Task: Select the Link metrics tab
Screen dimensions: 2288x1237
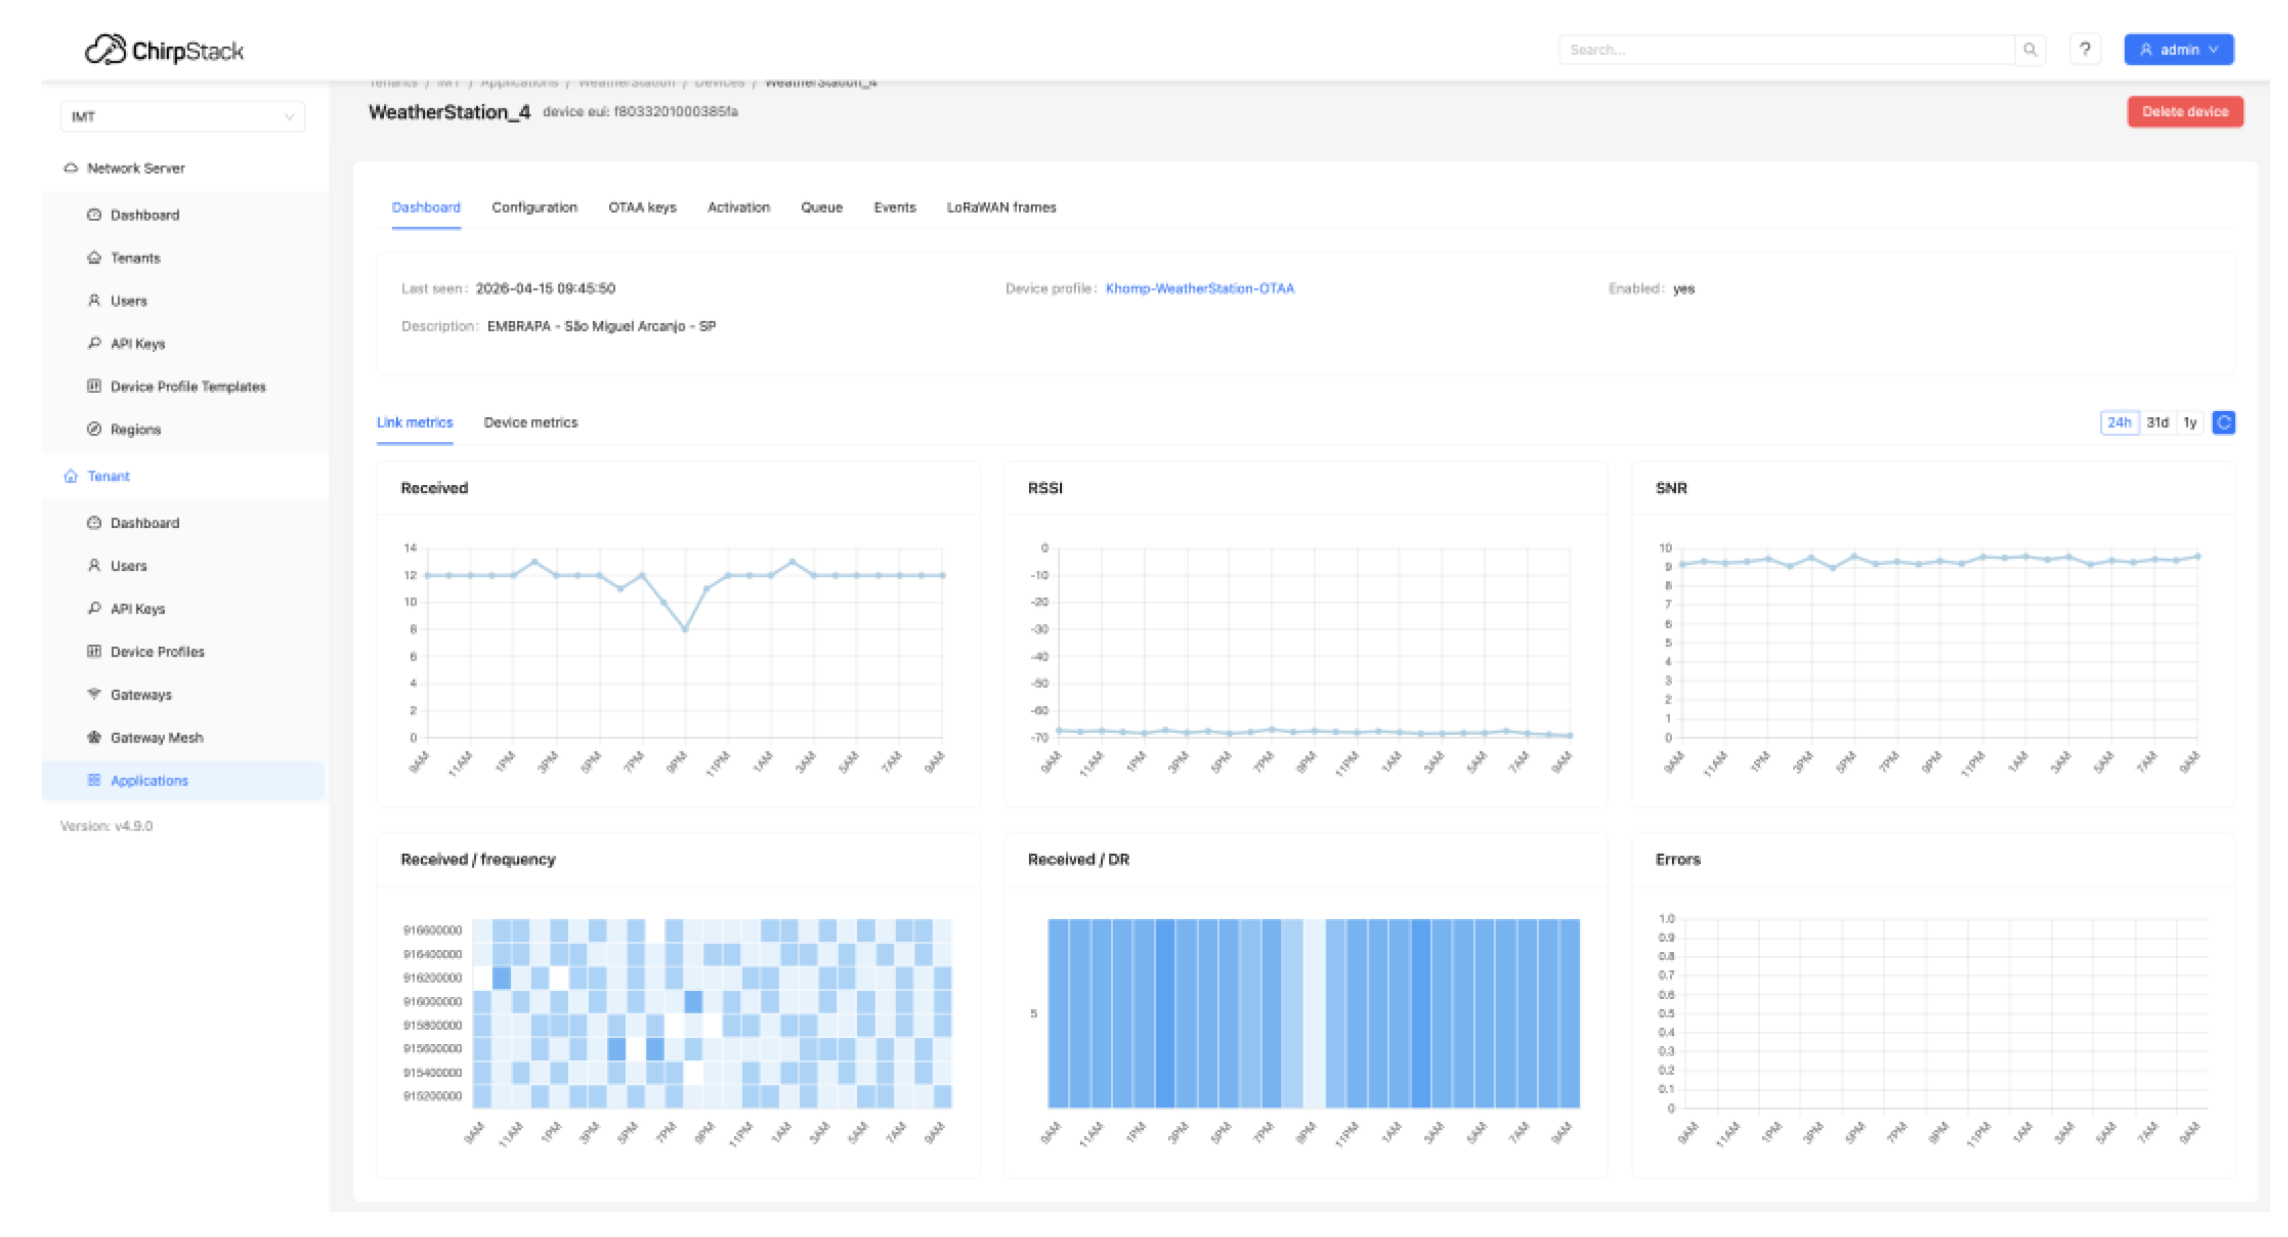Action: point(415,423)
